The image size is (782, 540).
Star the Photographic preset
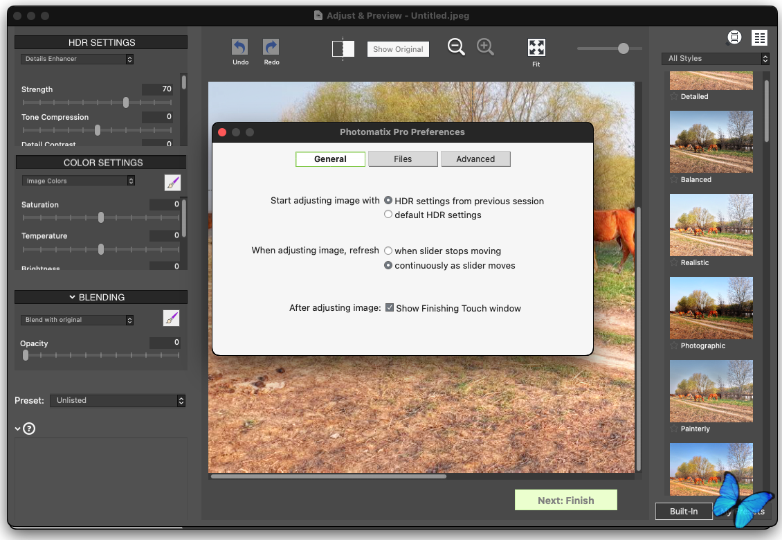[674, 345]
